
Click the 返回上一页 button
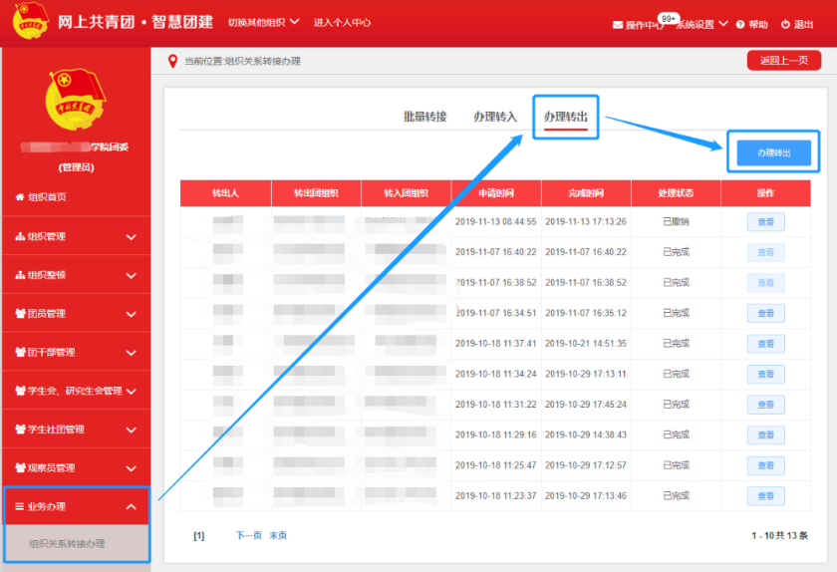(x=783, y=61)
